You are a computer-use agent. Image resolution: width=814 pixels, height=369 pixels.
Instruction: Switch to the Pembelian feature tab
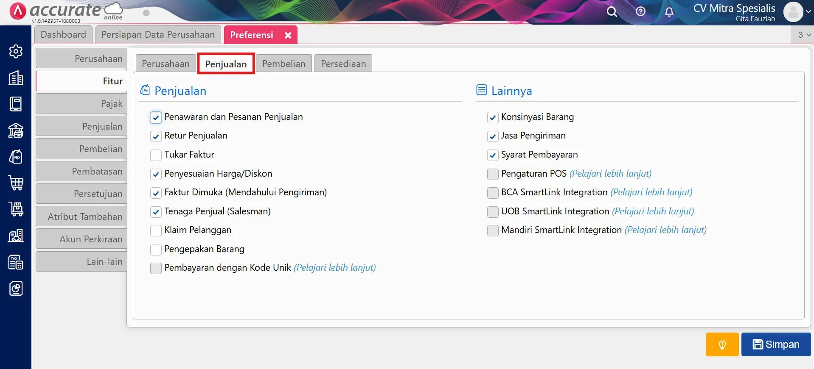click(x=283, y=64)
